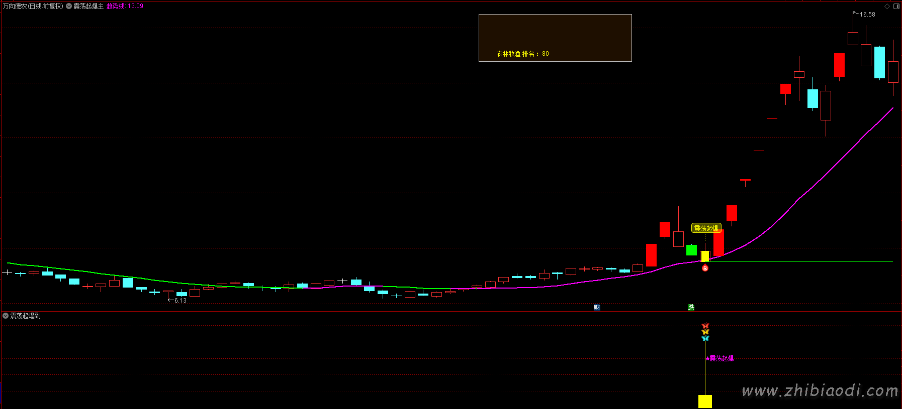Image resolution: width=902 pixels, height=409 pixels.
Task: Toggle the side panel icon at top right
Action: 896,6
